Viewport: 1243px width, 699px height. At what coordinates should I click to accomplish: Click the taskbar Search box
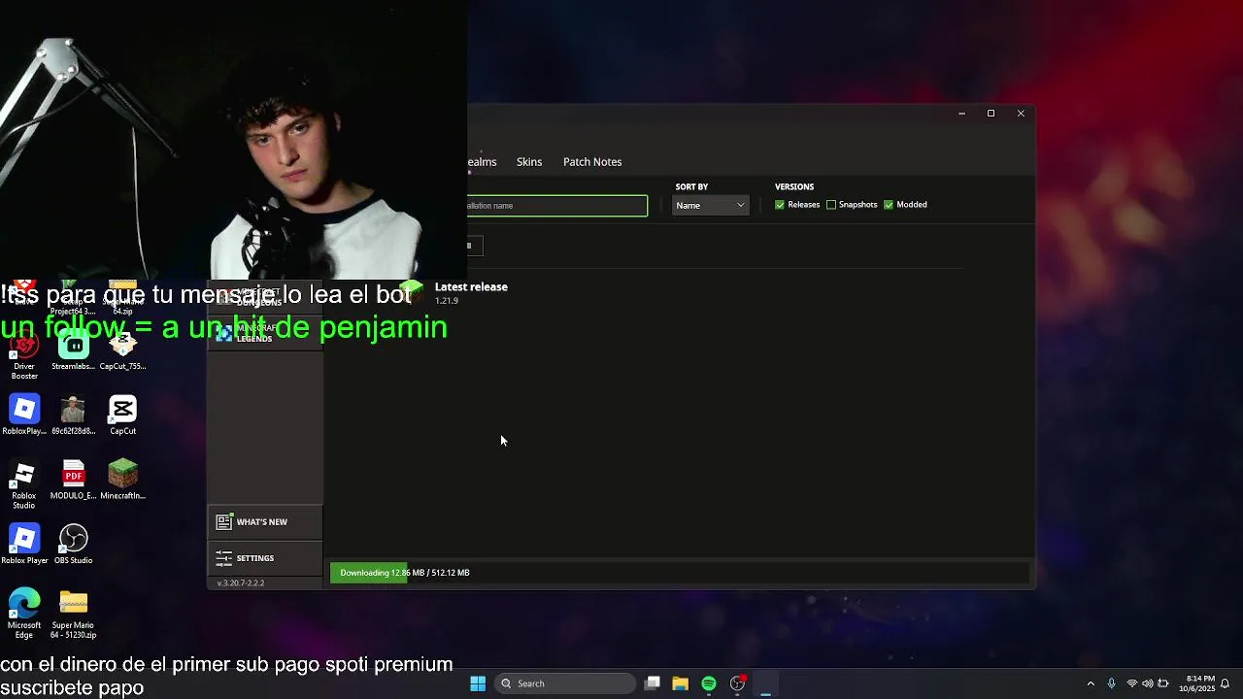click(x=565, y=683)
